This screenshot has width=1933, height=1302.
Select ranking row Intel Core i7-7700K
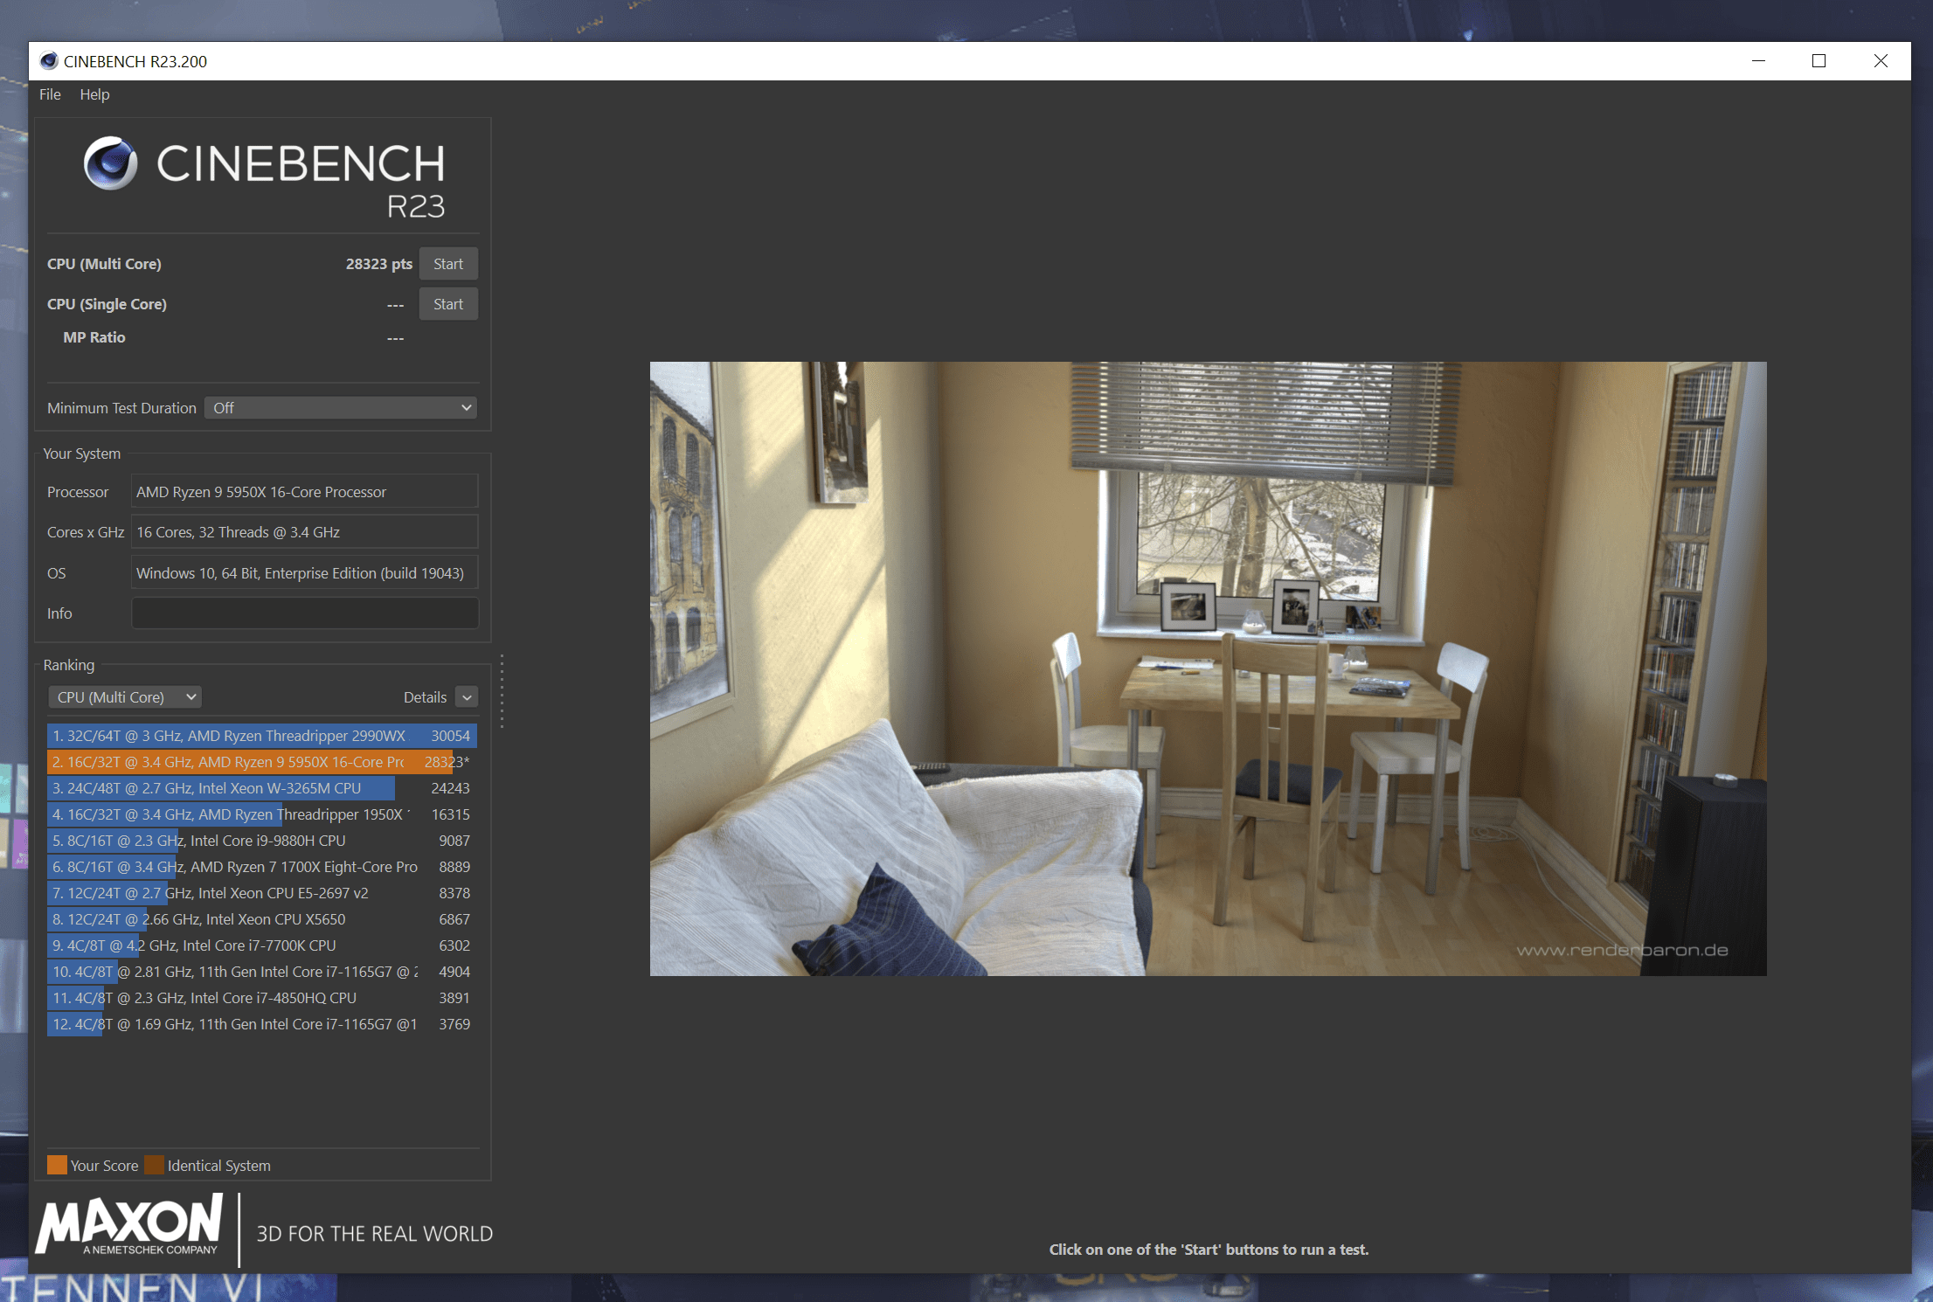262,945
